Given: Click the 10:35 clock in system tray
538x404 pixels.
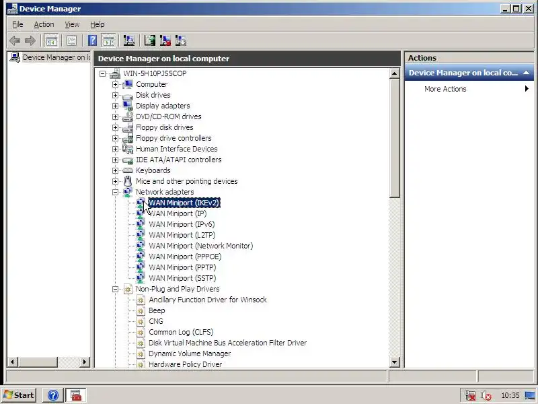Looking at the screenshot, I should [510, 395].
